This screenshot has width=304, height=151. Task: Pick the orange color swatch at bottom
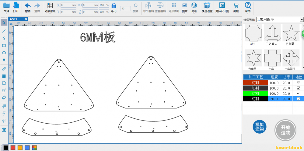(20, 148)
